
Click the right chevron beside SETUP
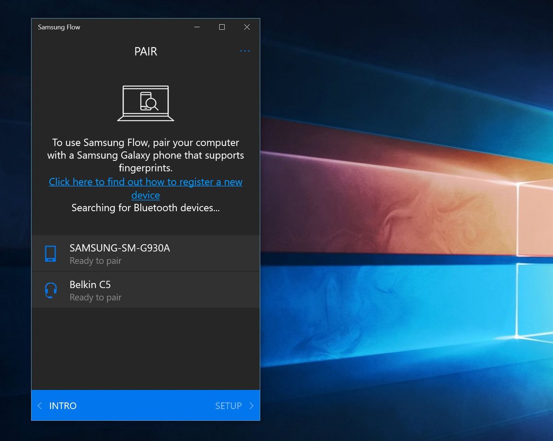click(x=252, y=406)
